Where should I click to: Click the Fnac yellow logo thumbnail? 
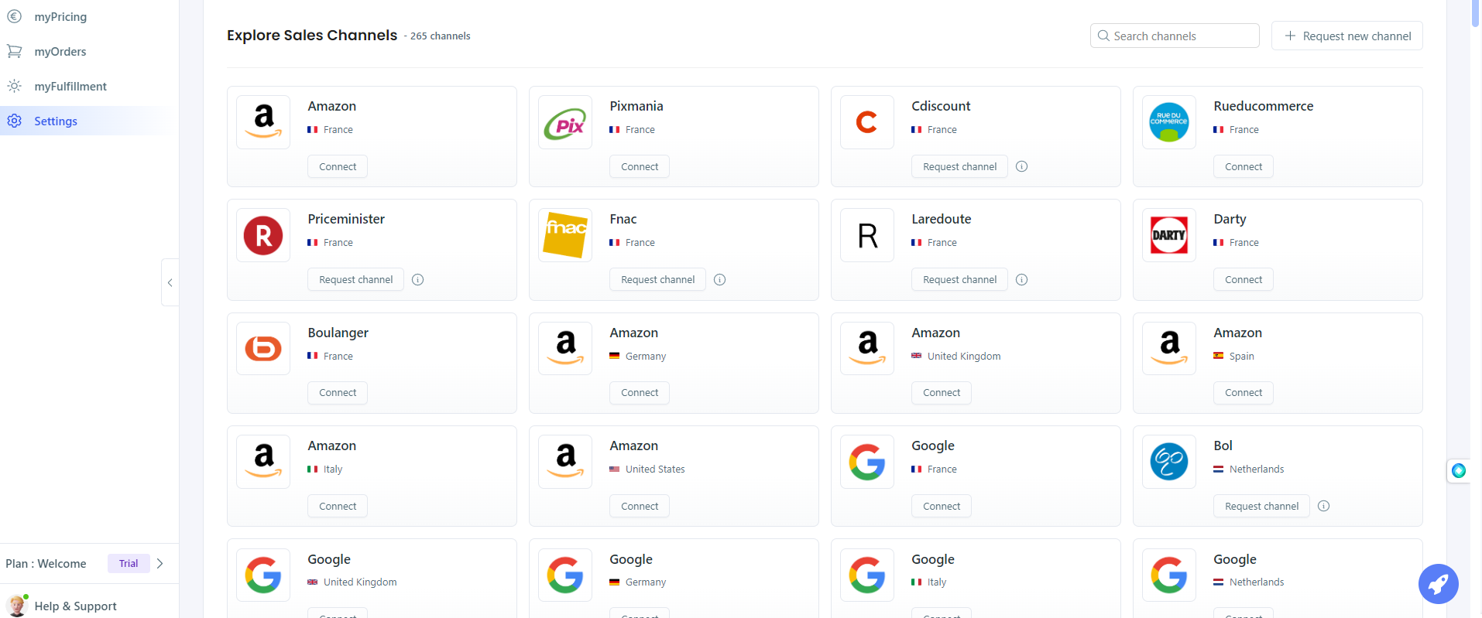point(565,235)
